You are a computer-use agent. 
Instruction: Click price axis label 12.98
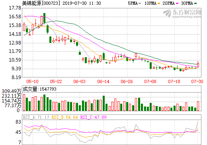click(x=15, y=43)
